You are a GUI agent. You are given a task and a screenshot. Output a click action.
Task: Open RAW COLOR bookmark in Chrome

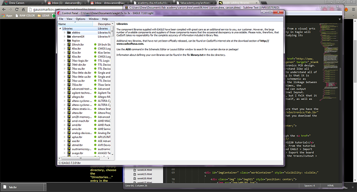coord(25,16)
